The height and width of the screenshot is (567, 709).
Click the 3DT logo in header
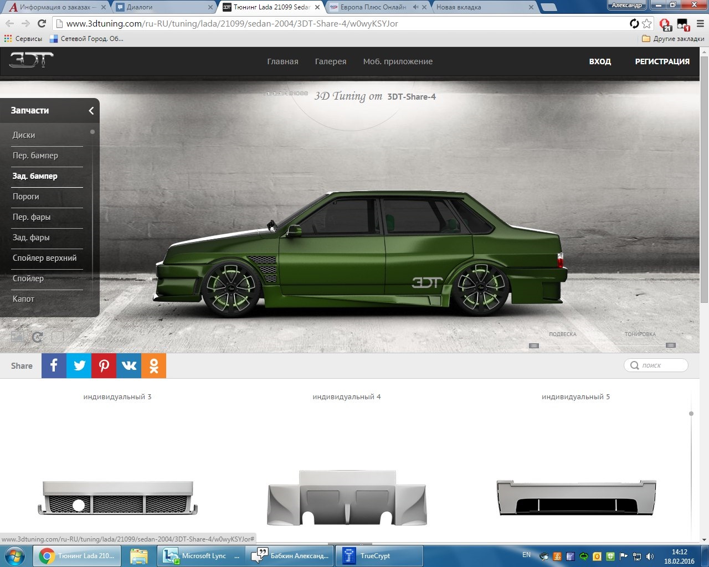[x=31, y=60]
